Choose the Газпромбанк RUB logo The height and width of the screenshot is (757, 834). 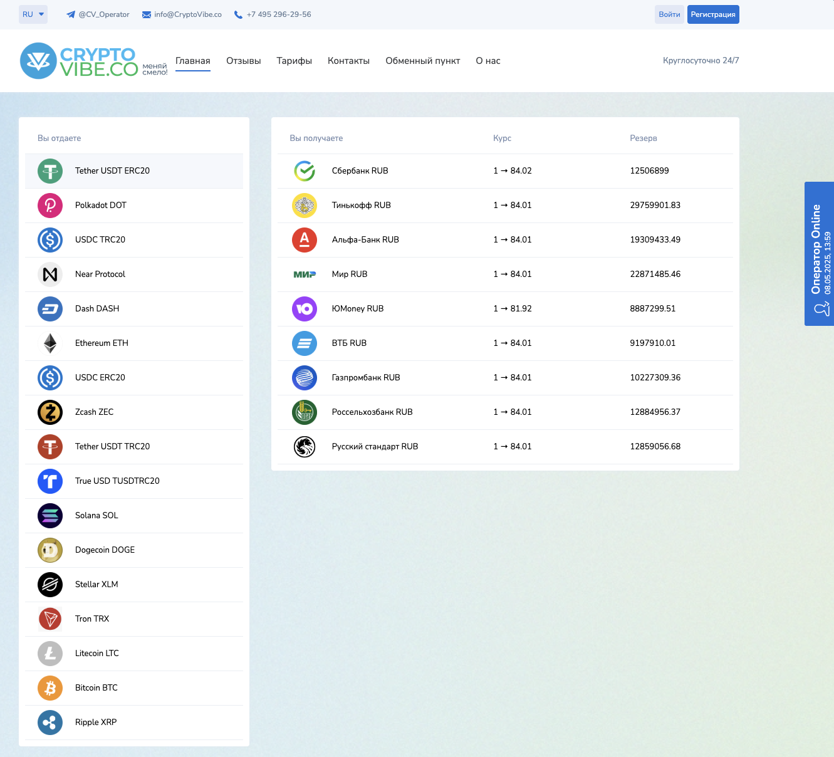[x=305, y=378]
